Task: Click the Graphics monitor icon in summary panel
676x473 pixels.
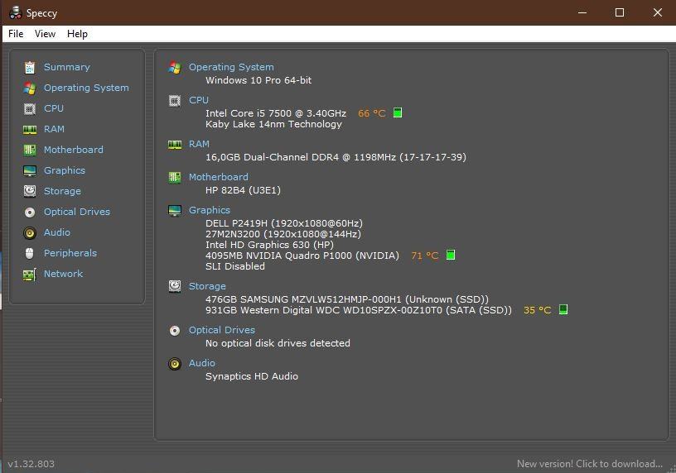Action: click(x=175, y=211)
